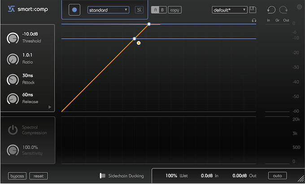Click the smart:comp logo icon

[x=12, y=9]
